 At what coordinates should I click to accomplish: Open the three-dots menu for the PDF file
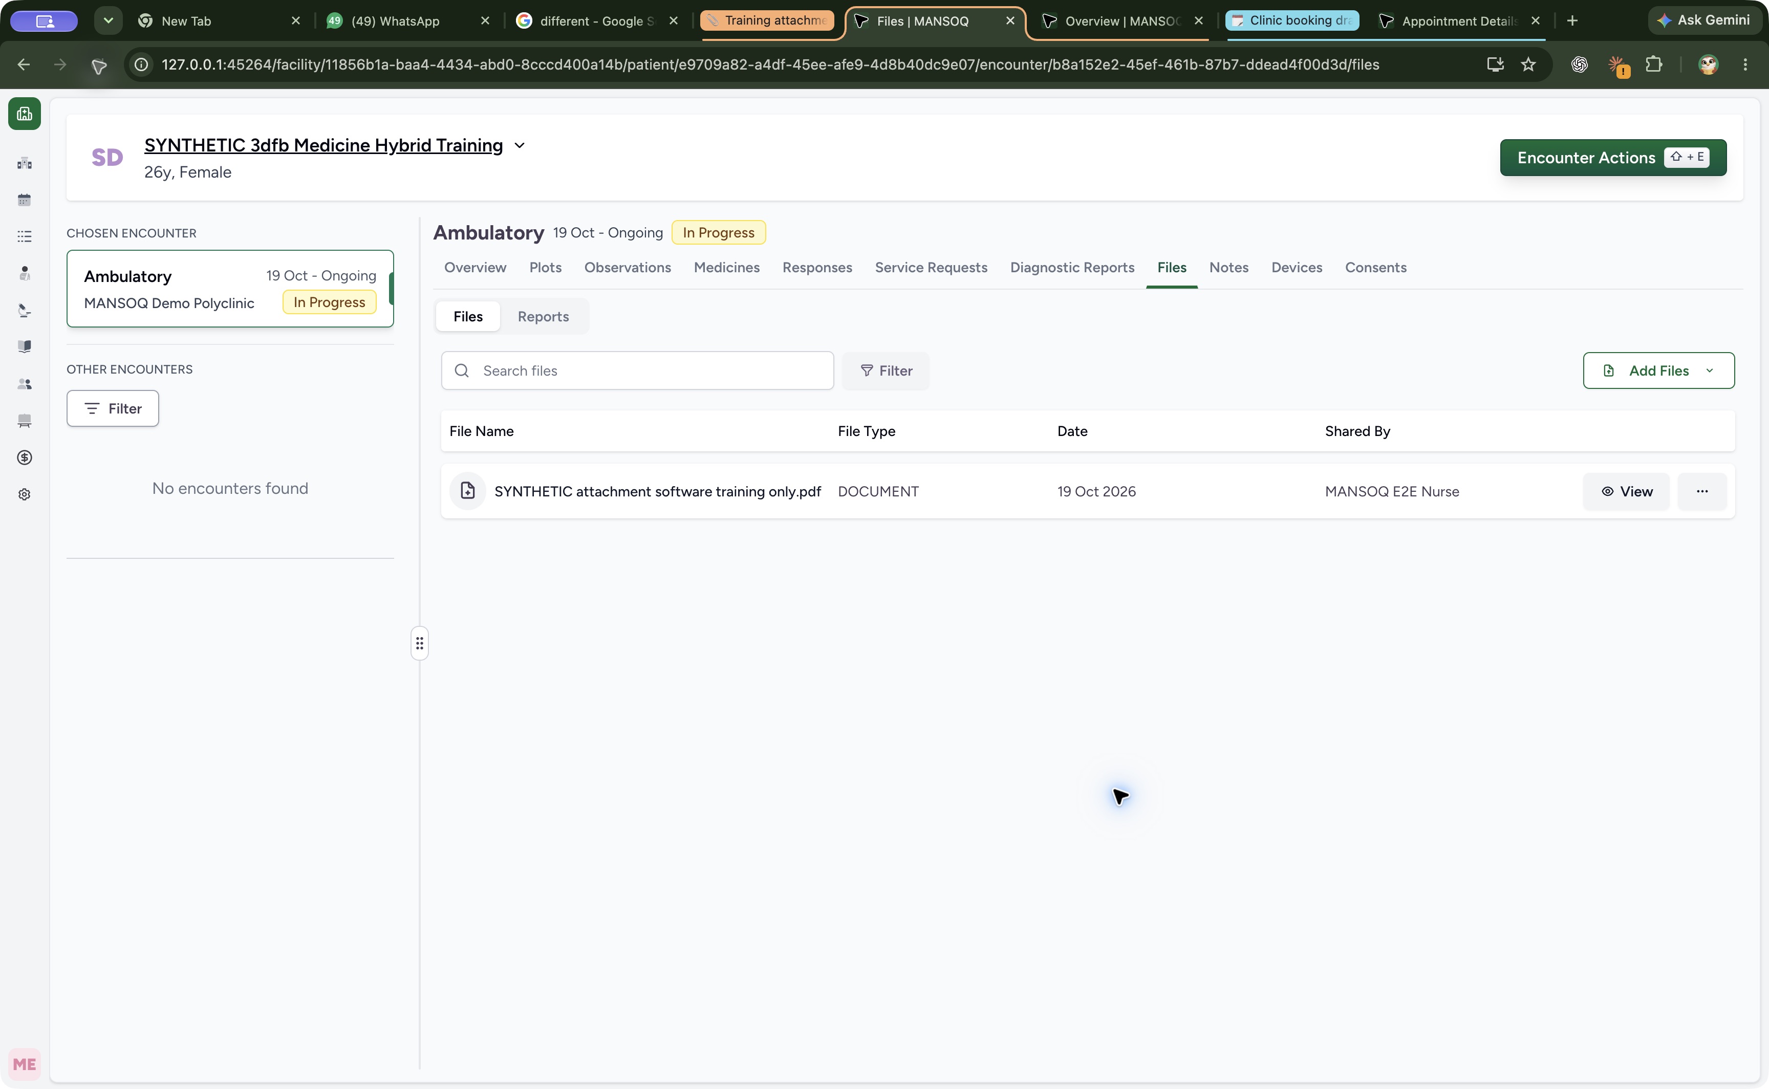coord(1702,491)
